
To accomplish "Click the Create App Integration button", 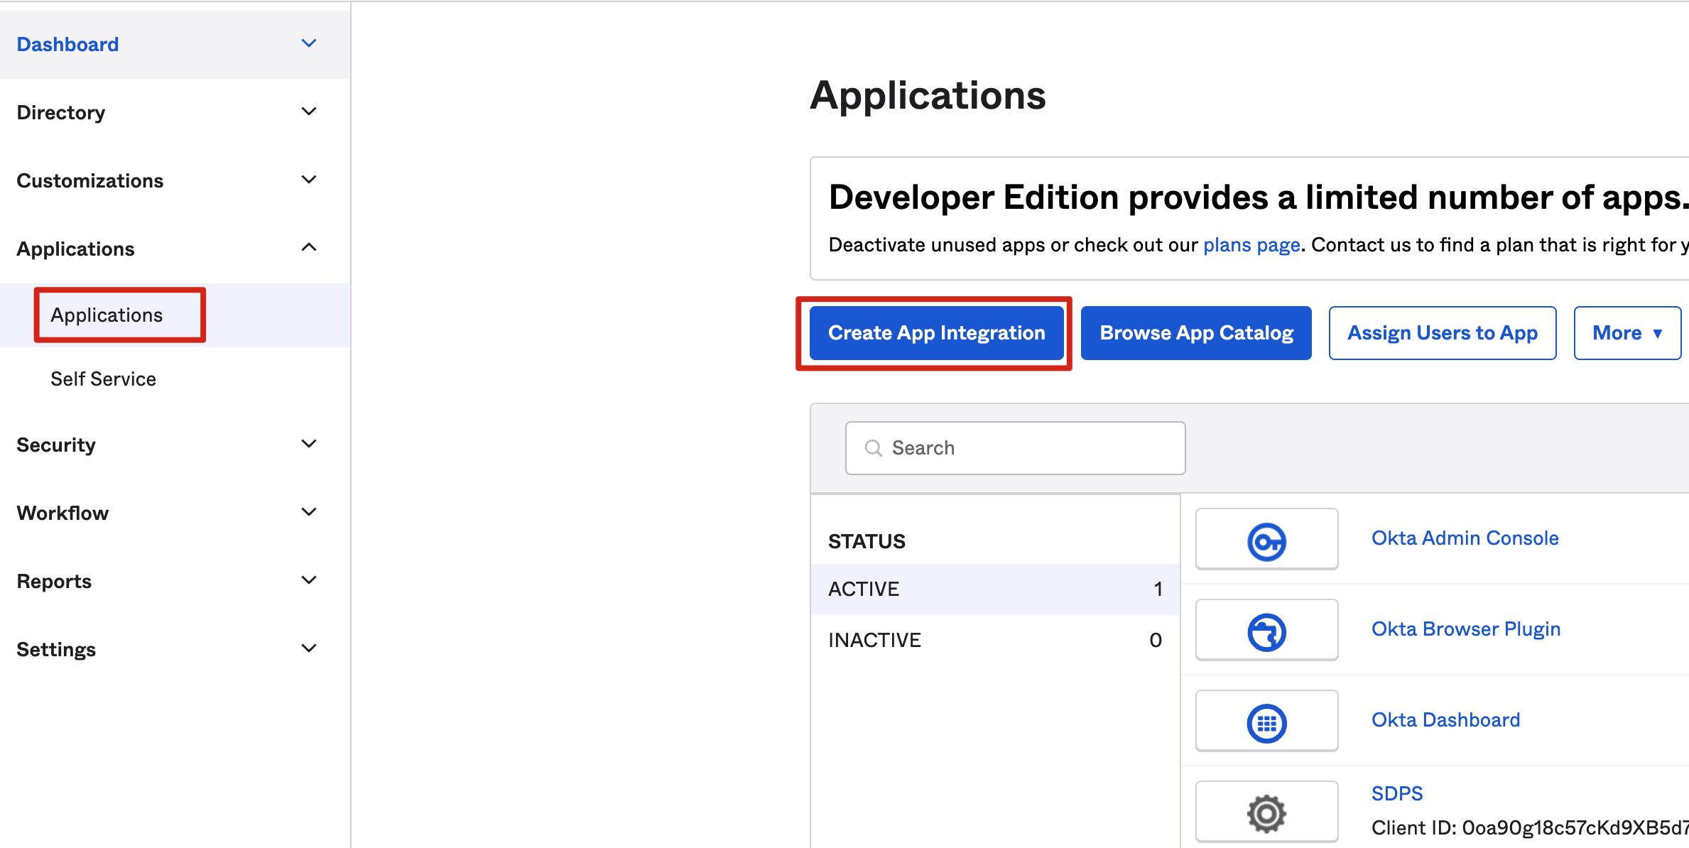I will [935, 332].
